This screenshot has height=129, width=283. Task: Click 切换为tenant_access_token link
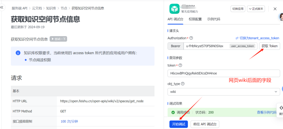pyautogui.click(x=257, y=38)
